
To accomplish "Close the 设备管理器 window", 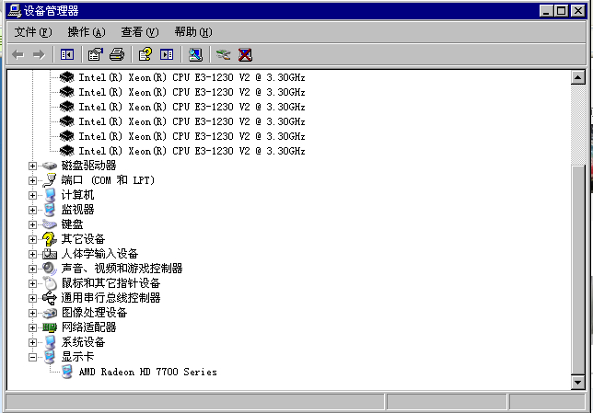I will point(578,11).
